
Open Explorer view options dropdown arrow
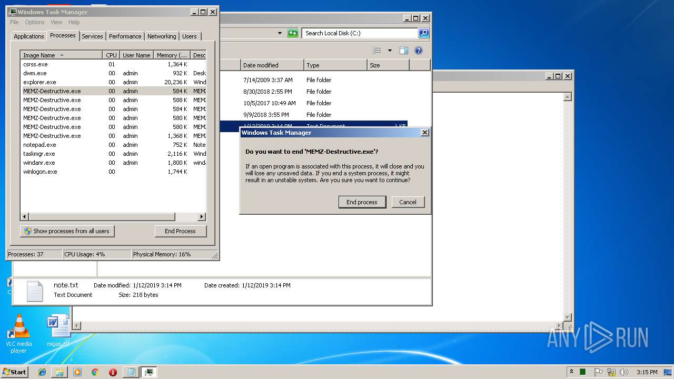click(390, 51)
